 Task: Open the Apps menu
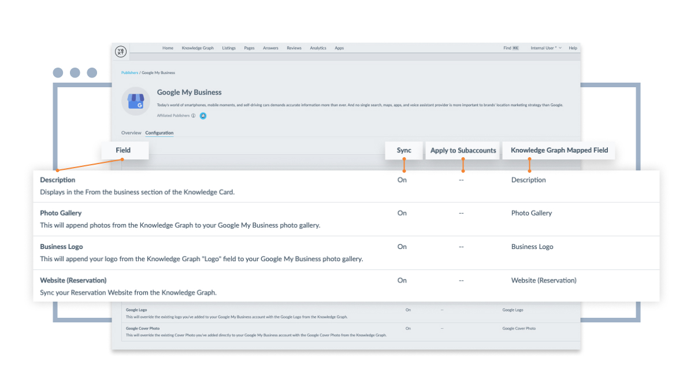point(339,48)
